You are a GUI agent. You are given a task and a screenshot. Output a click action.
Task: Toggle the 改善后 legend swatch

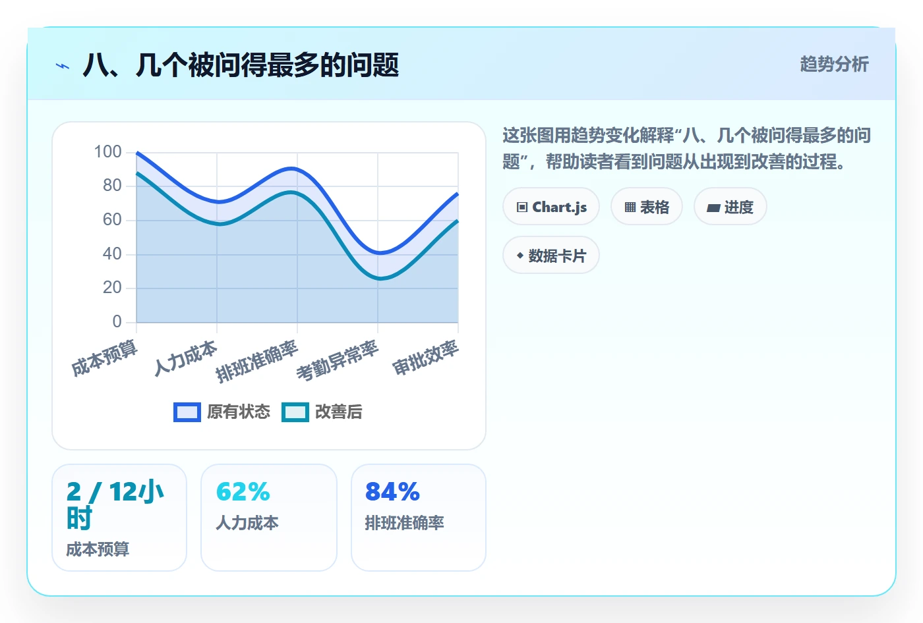coord(295,412)
